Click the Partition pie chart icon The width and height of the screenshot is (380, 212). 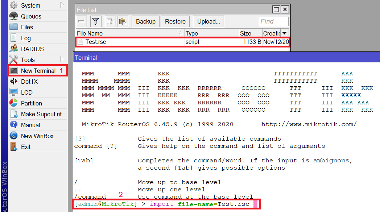point(13,103)
